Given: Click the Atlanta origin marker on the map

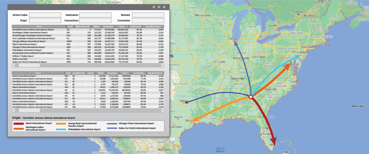Looking at the screenshot, I should point(251,97).
